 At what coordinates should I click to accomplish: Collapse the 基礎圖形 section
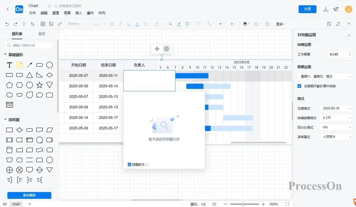pyautogui.click(x=5, y=54)
